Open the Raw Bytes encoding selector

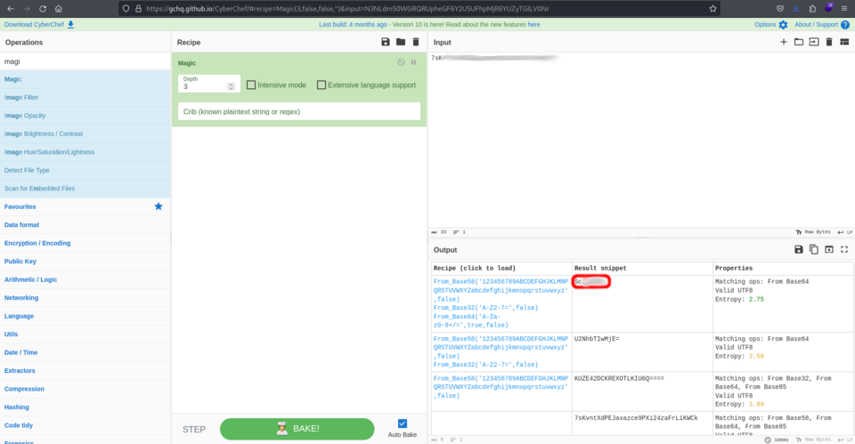tap(816, 230)
